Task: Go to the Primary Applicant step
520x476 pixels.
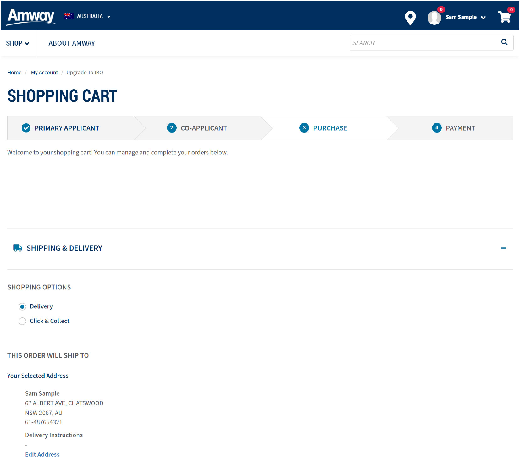Action: click(x=67, y=128)
